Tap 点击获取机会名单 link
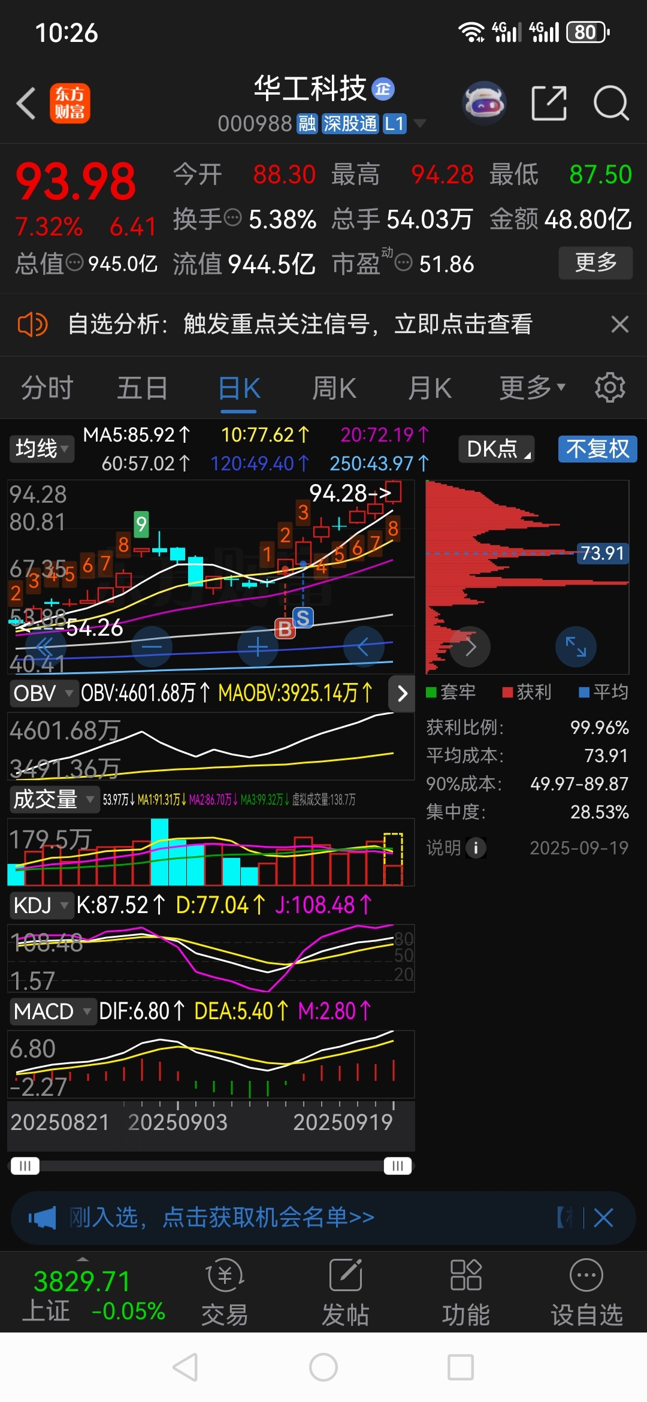647x1402 pixels. pos(268,1217)
